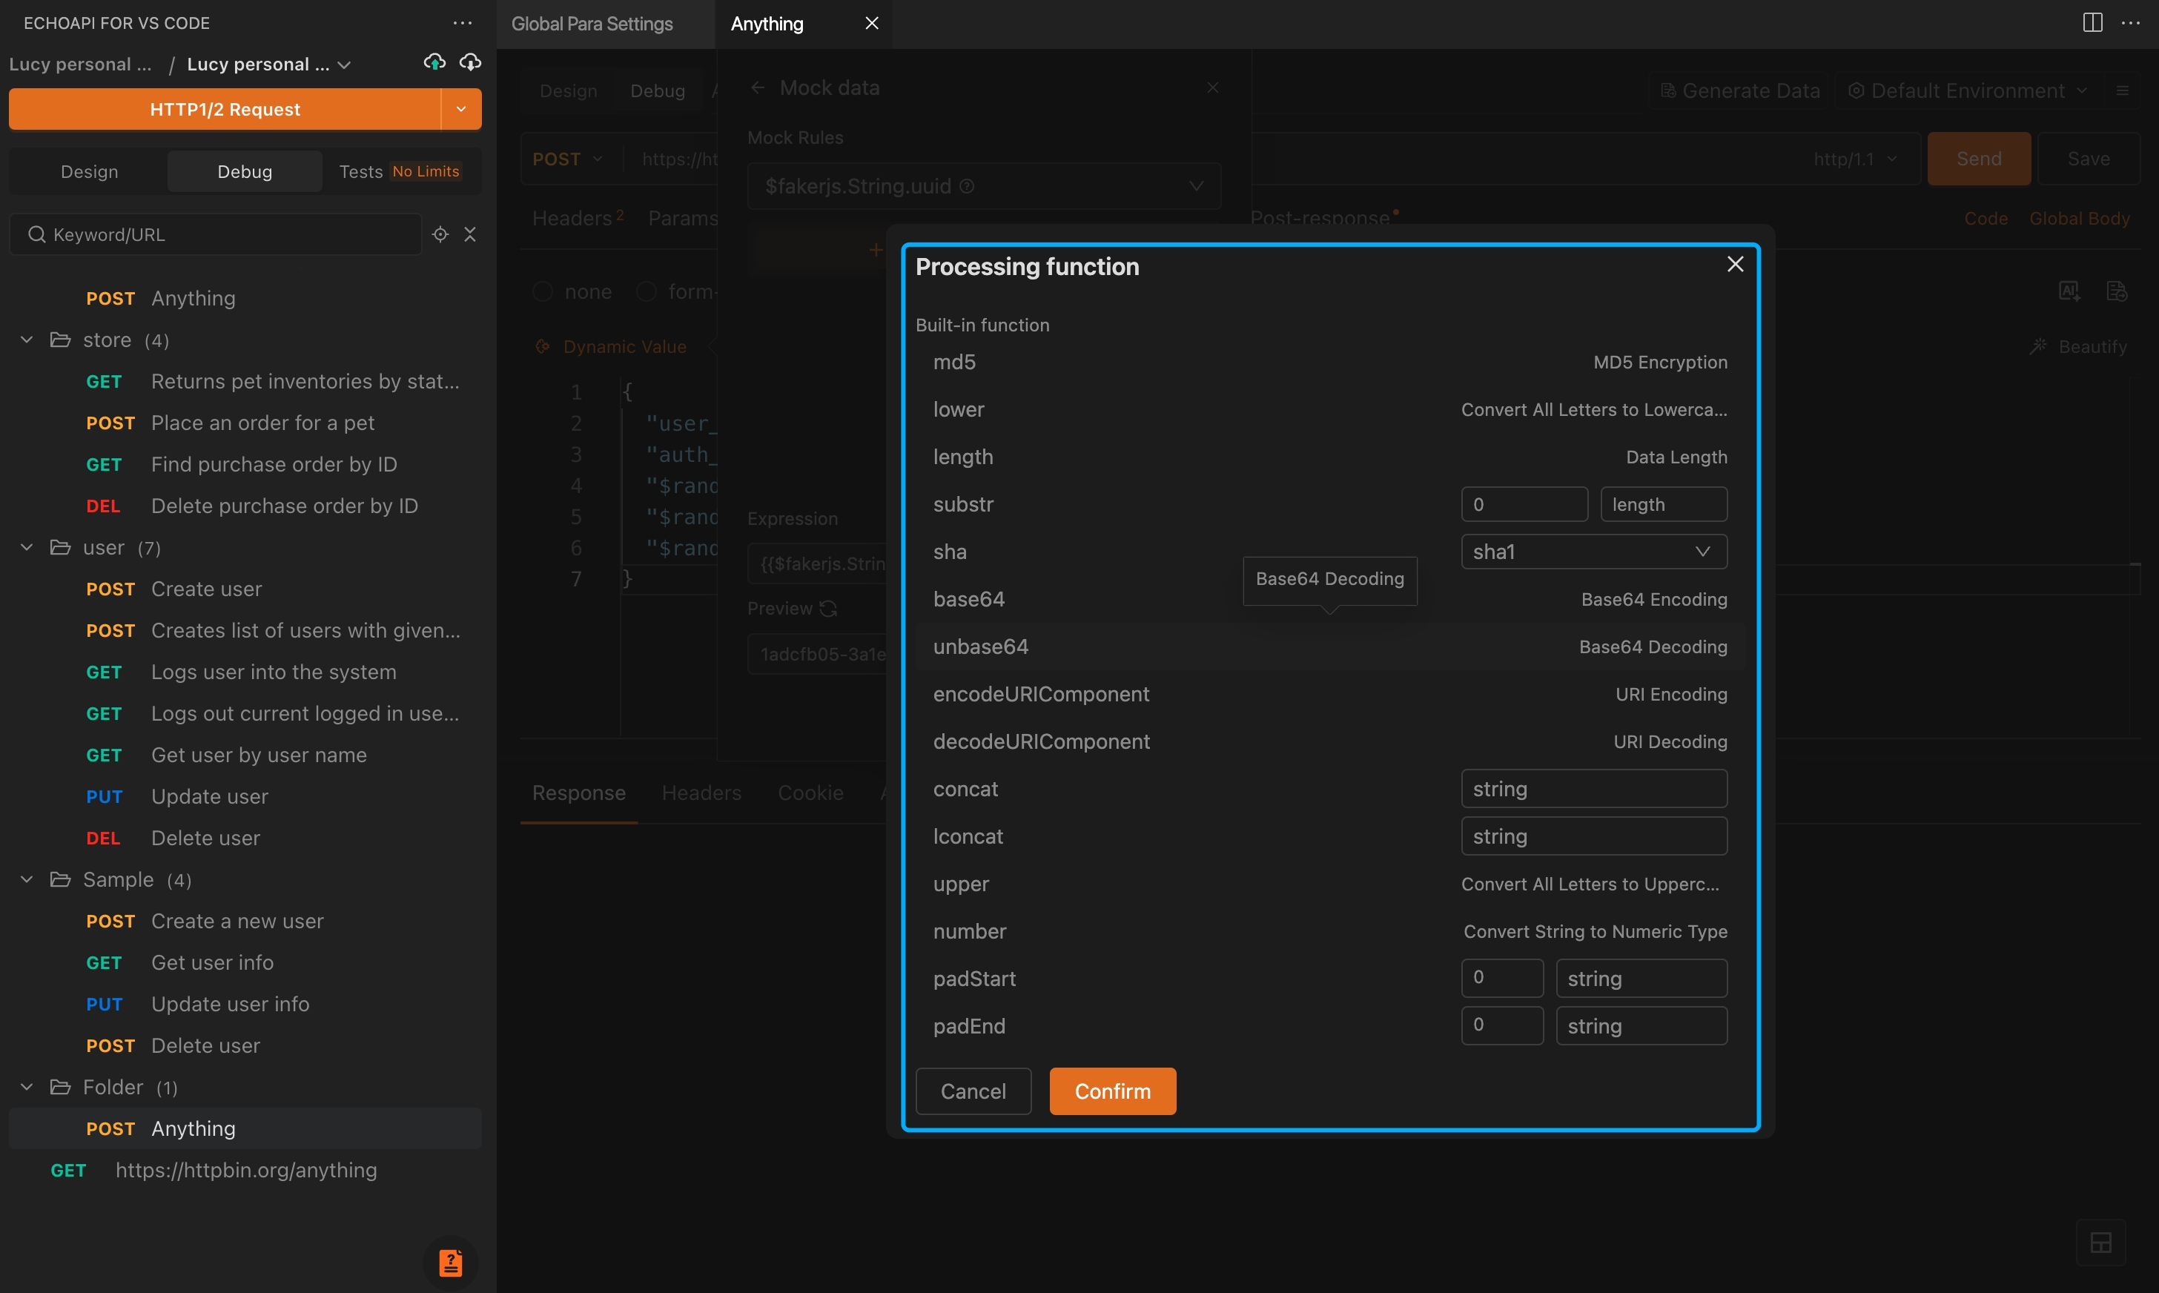This screenshot has height=1293, width=2159.
Task: Switch to the sidebar Debug tab
Action: pyautogui.click(x=245, y=172)
